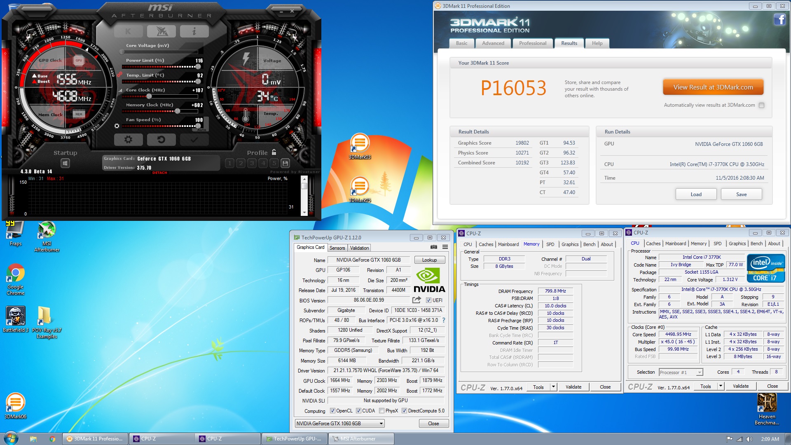Image resolution: width=791 pixels, height=445 pixels.
Task: Open GPU-Z Sensors tab
Action: [x=337, y=248]
